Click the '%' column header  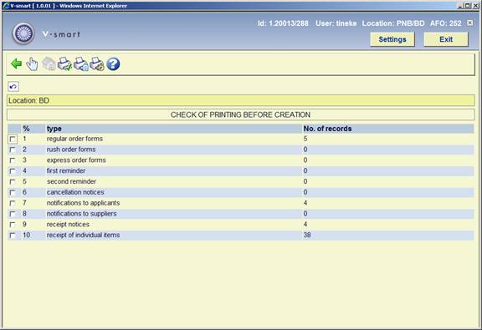point(26,129)
